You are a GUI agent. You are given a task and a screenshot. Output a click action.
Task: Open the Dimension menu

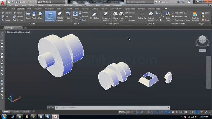(x=68, y=5)
